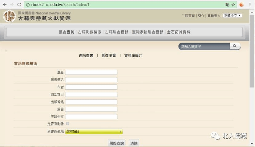255x147 pixels.
Task: Click the orange browser extension icon
Action: (x=242, y=5)
